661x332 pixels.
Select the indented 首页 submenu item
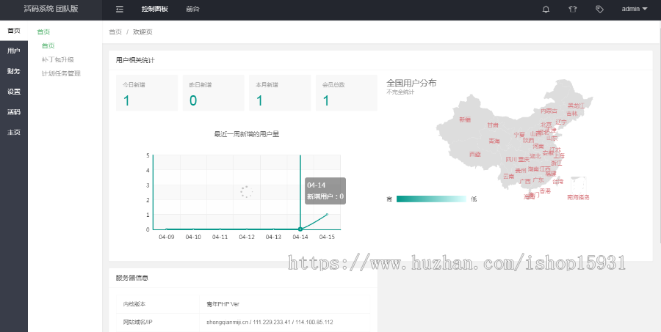[x=48, y=45]
